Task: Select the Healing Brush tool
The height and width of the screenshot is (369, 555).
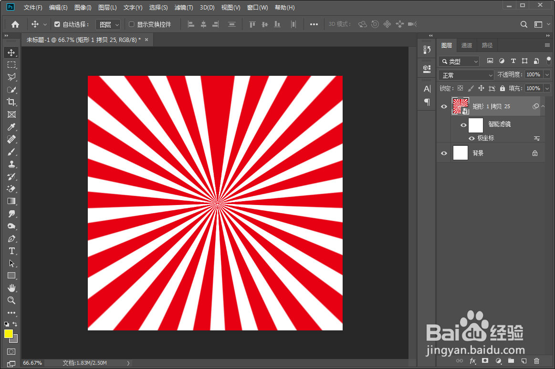Action: (11, 139)
